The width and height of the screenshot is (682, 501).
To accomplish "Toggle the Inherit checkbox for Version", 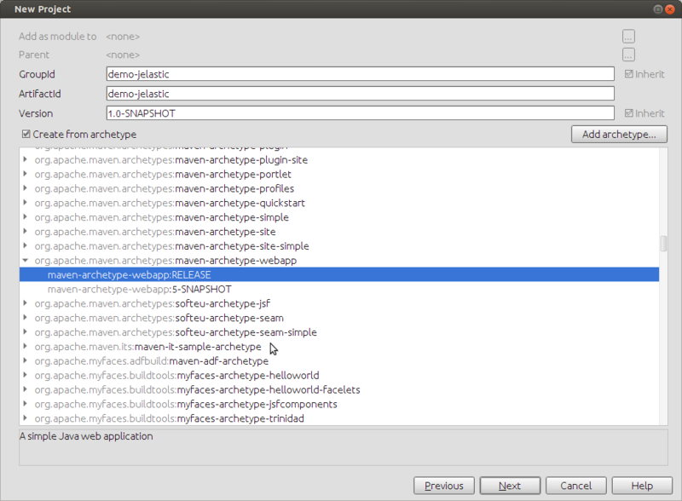I will click(628, 113).
